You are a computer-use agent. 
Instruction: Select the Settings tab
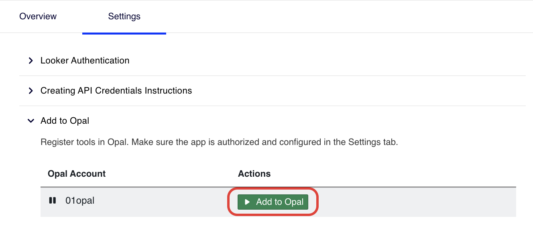pos(124,16)
